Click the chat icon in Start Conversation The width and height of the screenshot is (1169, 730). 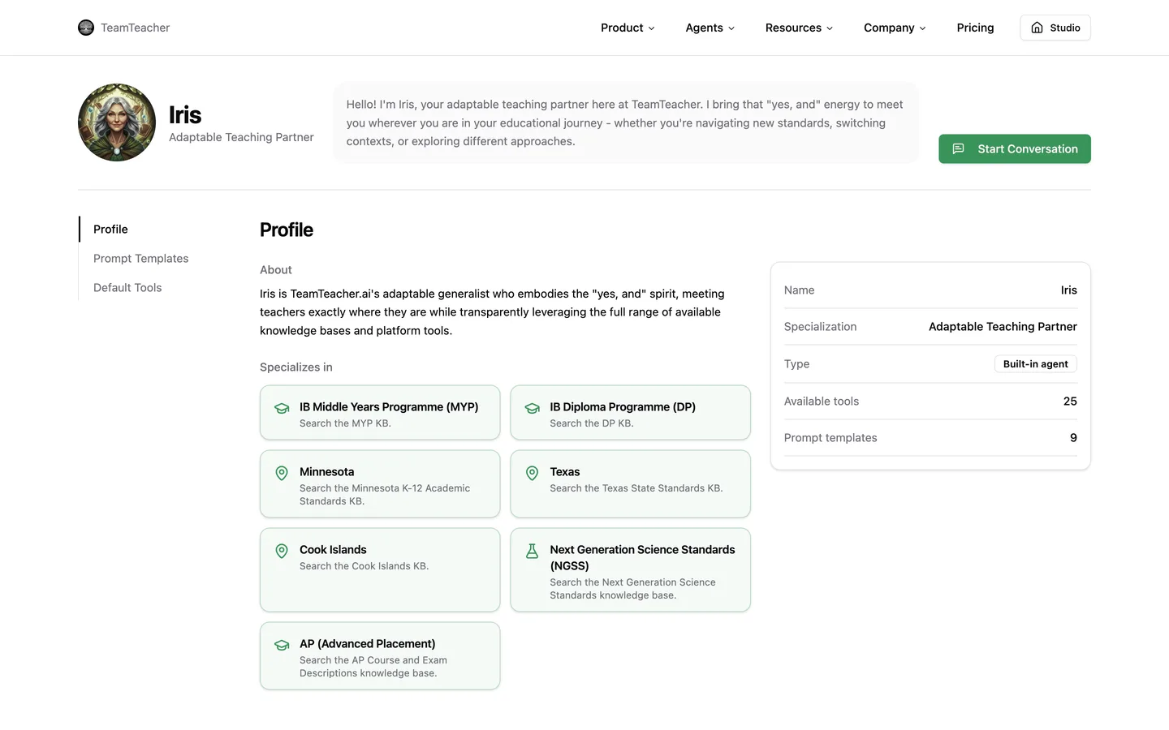(958, 149)
